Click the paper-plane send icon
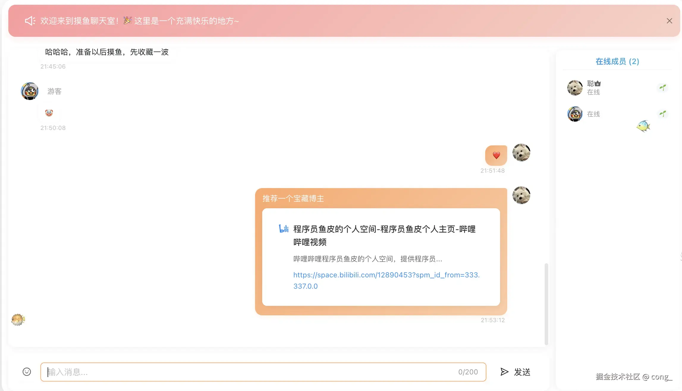Screen dimensions: 682x391 [x=504, y=372]
